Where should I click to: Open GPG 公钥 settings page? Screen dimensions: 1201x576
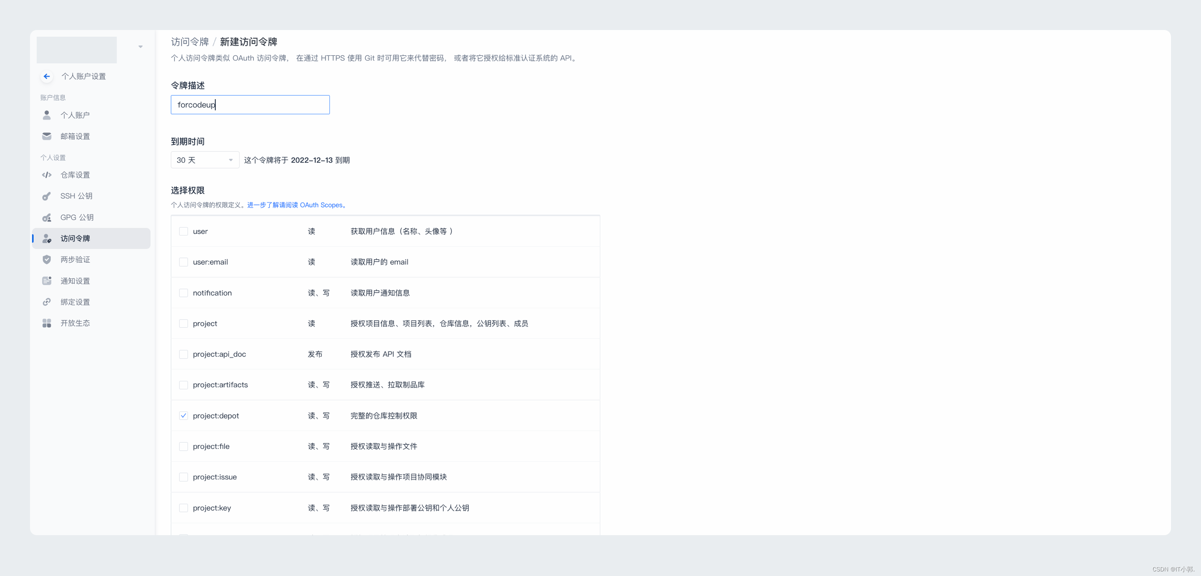(91, 218)
